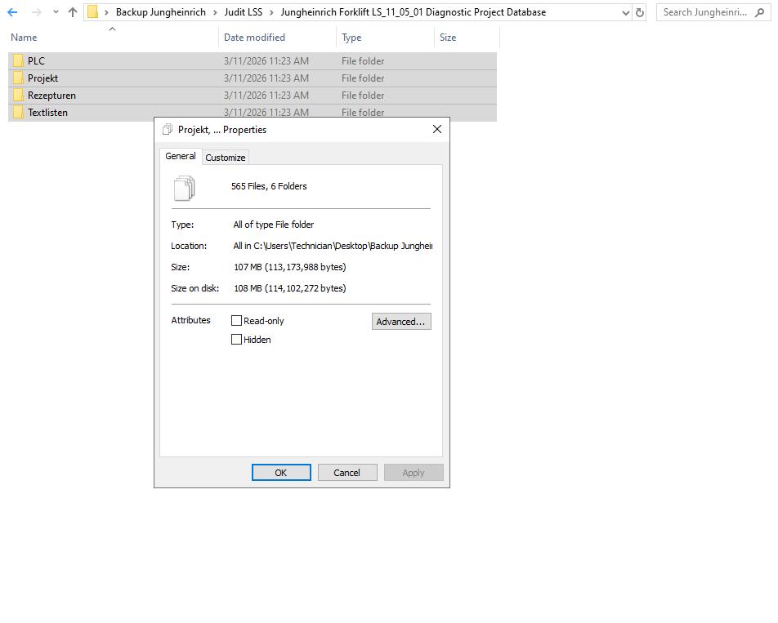The height and width of the screenshot is (623, 778).
Task: Select the General tab
Action: tap(180, 156)
